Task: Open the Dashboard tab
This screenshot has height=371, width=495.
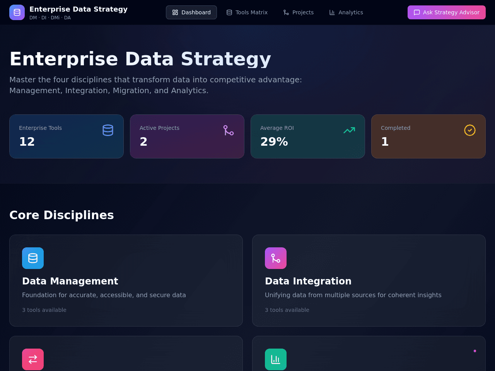Action: coord(191,12)
